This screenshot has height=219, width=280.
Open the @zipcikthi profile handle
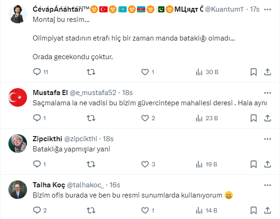coord(82,139)
